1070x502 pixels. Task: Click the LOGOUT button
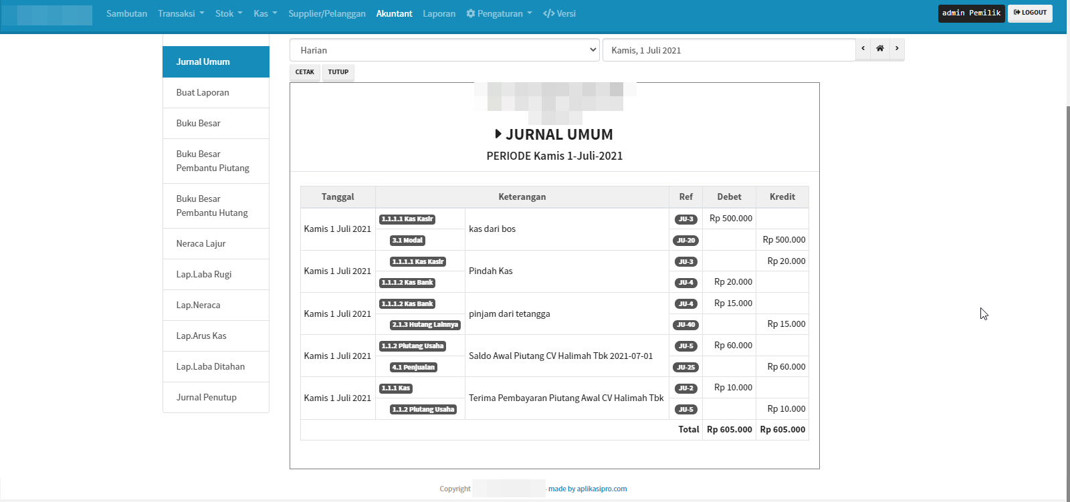(x=1030, y=13)
